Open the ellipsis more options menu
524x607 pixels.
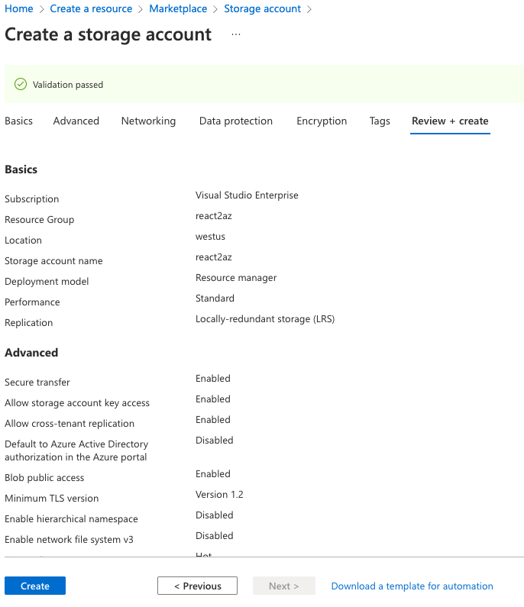(x=236, y=34)
